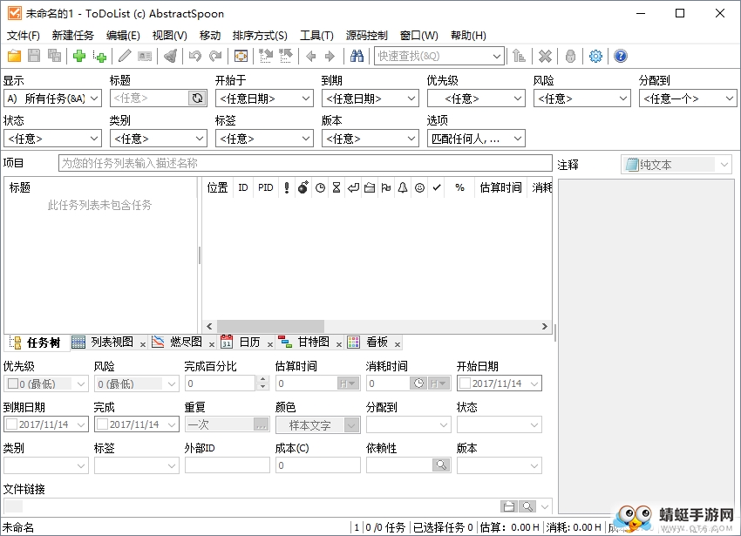The image size is (741, 536).
Task: Click the 文件链接 browse folder icon
Action: 509,506
